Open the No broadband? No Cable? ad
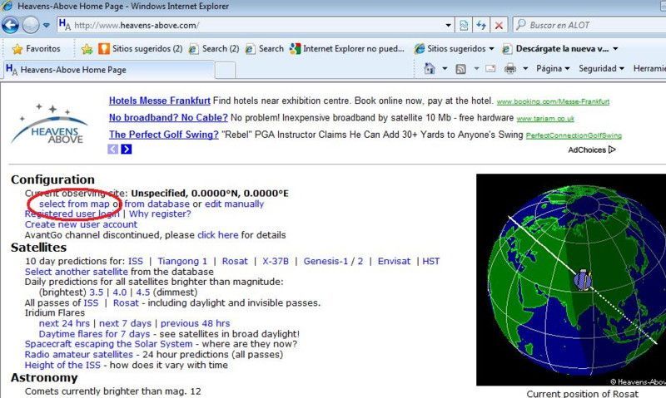The image size is (666, 398). pyautogui.click(x=168, y=118)
